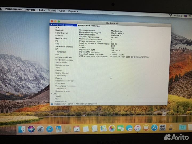
Task: Click battery 17% indicator in menu bar
Action: (x=178, y=16)
